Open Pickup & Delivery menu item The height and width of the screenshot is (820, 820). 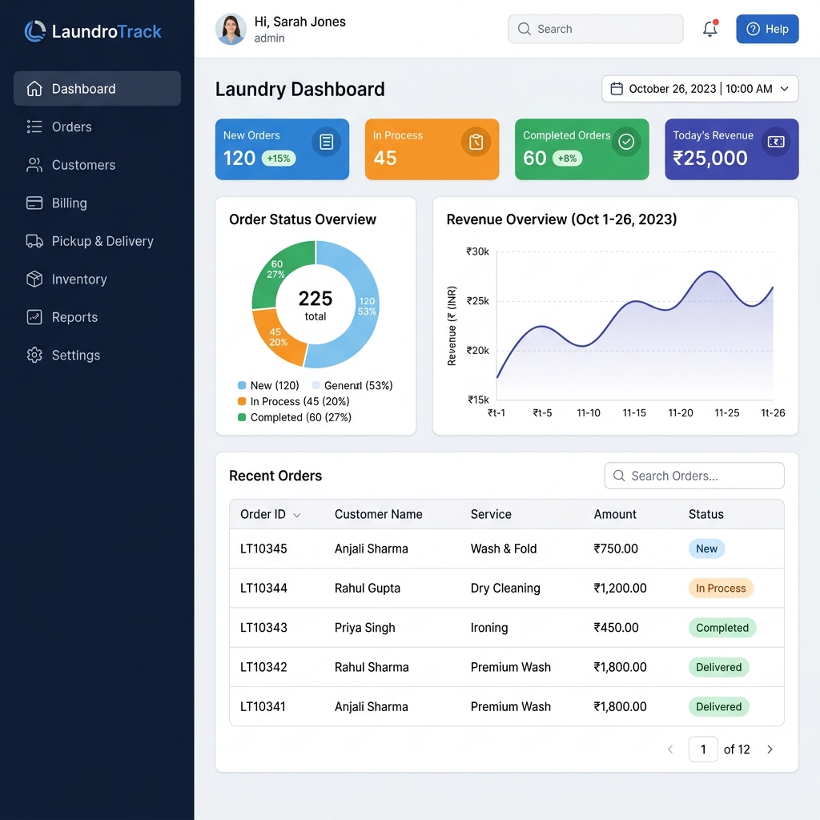pos(97,241)
